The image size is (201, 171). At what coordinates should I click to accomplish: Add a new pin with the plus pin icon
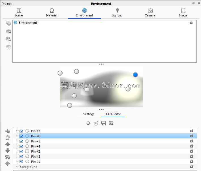click(8, 131)
